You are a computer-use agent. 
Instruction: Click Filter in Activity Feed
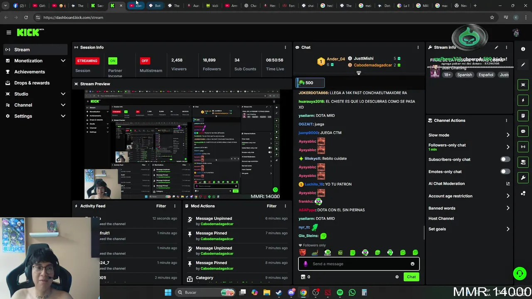(x=161, y=206)
